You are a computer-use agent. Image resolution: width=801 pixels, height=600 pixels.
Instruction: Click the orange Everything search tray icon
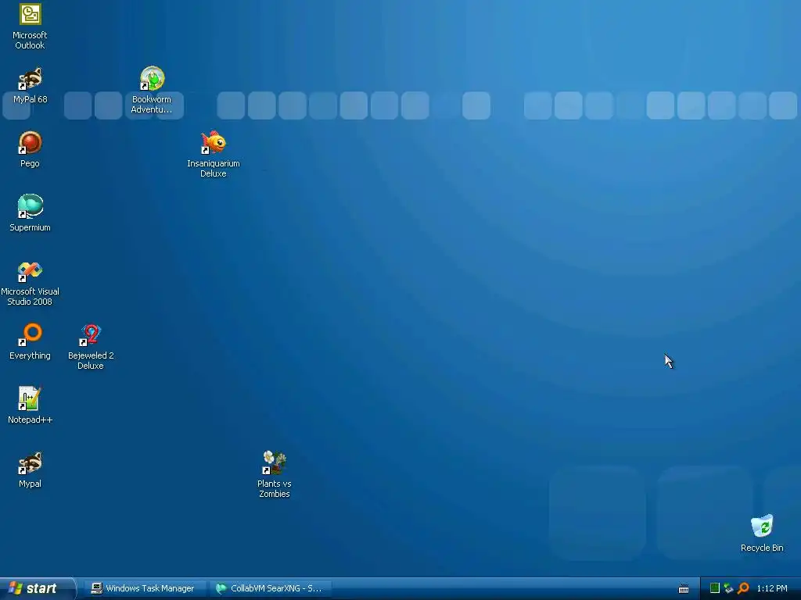click(x=743, y=588)
